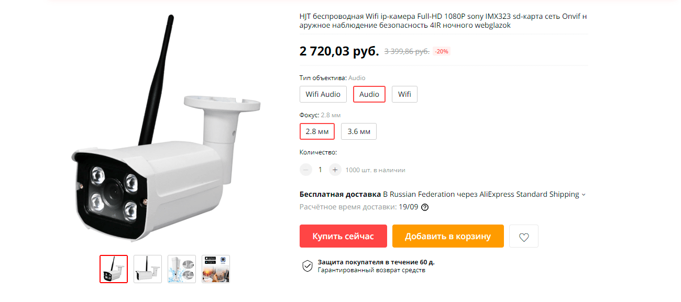Click the "Купить сейчас" button

(343, 236)
